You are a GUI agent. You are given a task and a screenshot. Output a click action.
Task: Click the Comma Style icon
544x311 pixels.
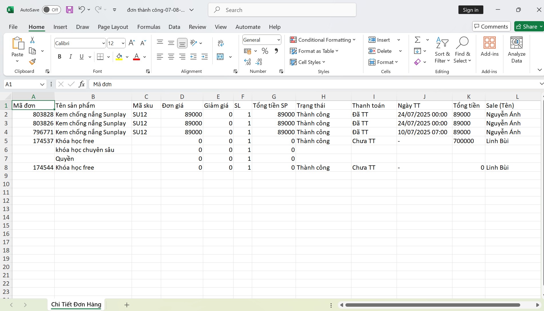(x=276, y=51)
